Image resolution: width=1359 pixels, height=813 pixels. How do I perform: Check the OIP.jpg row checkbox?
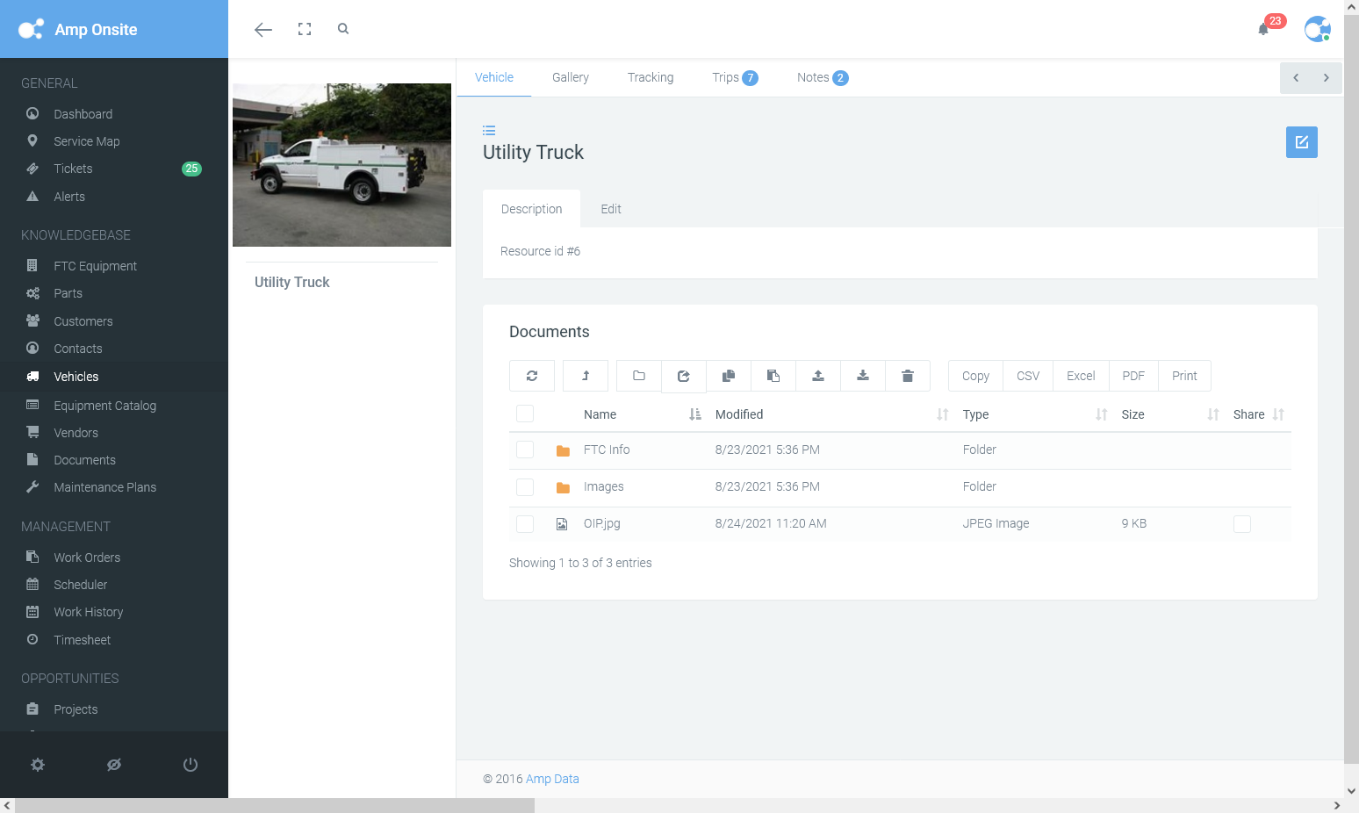525,523
